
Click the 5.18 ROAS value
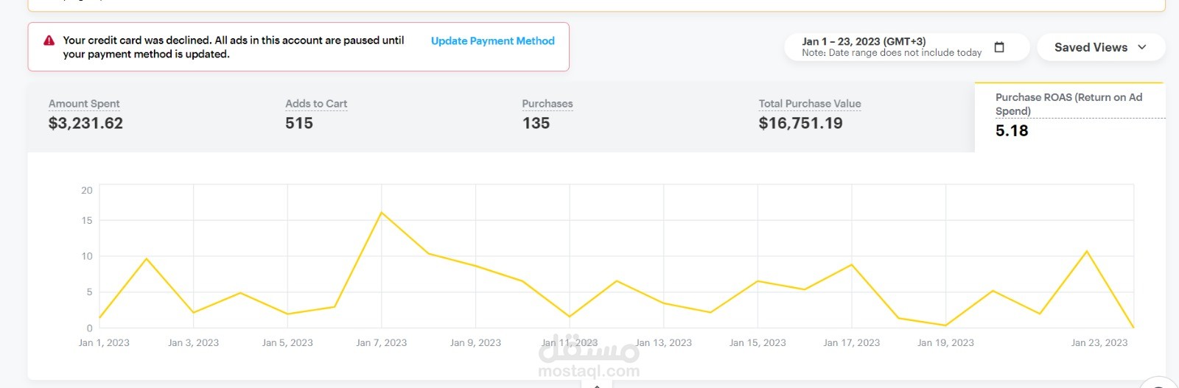pyautogui.click(x=1012, y=131)
